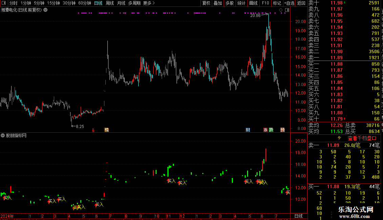Viewport: 383px width, 220px height.
Task: Click 卖一 26.0/笔 queue header
Action: (x=344, y=145)
